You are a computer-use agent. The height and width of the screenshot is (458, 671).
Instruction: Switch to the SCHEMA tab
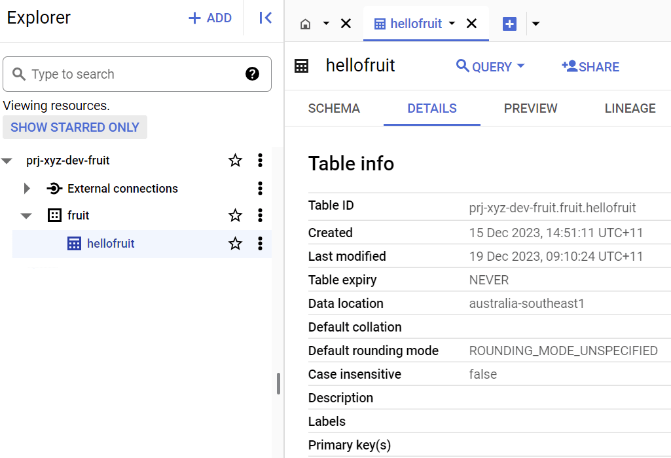point(334,108)
